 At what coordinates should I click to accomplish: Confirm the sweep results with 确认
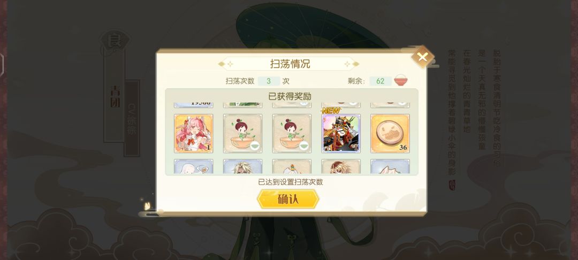pos(288,199)
